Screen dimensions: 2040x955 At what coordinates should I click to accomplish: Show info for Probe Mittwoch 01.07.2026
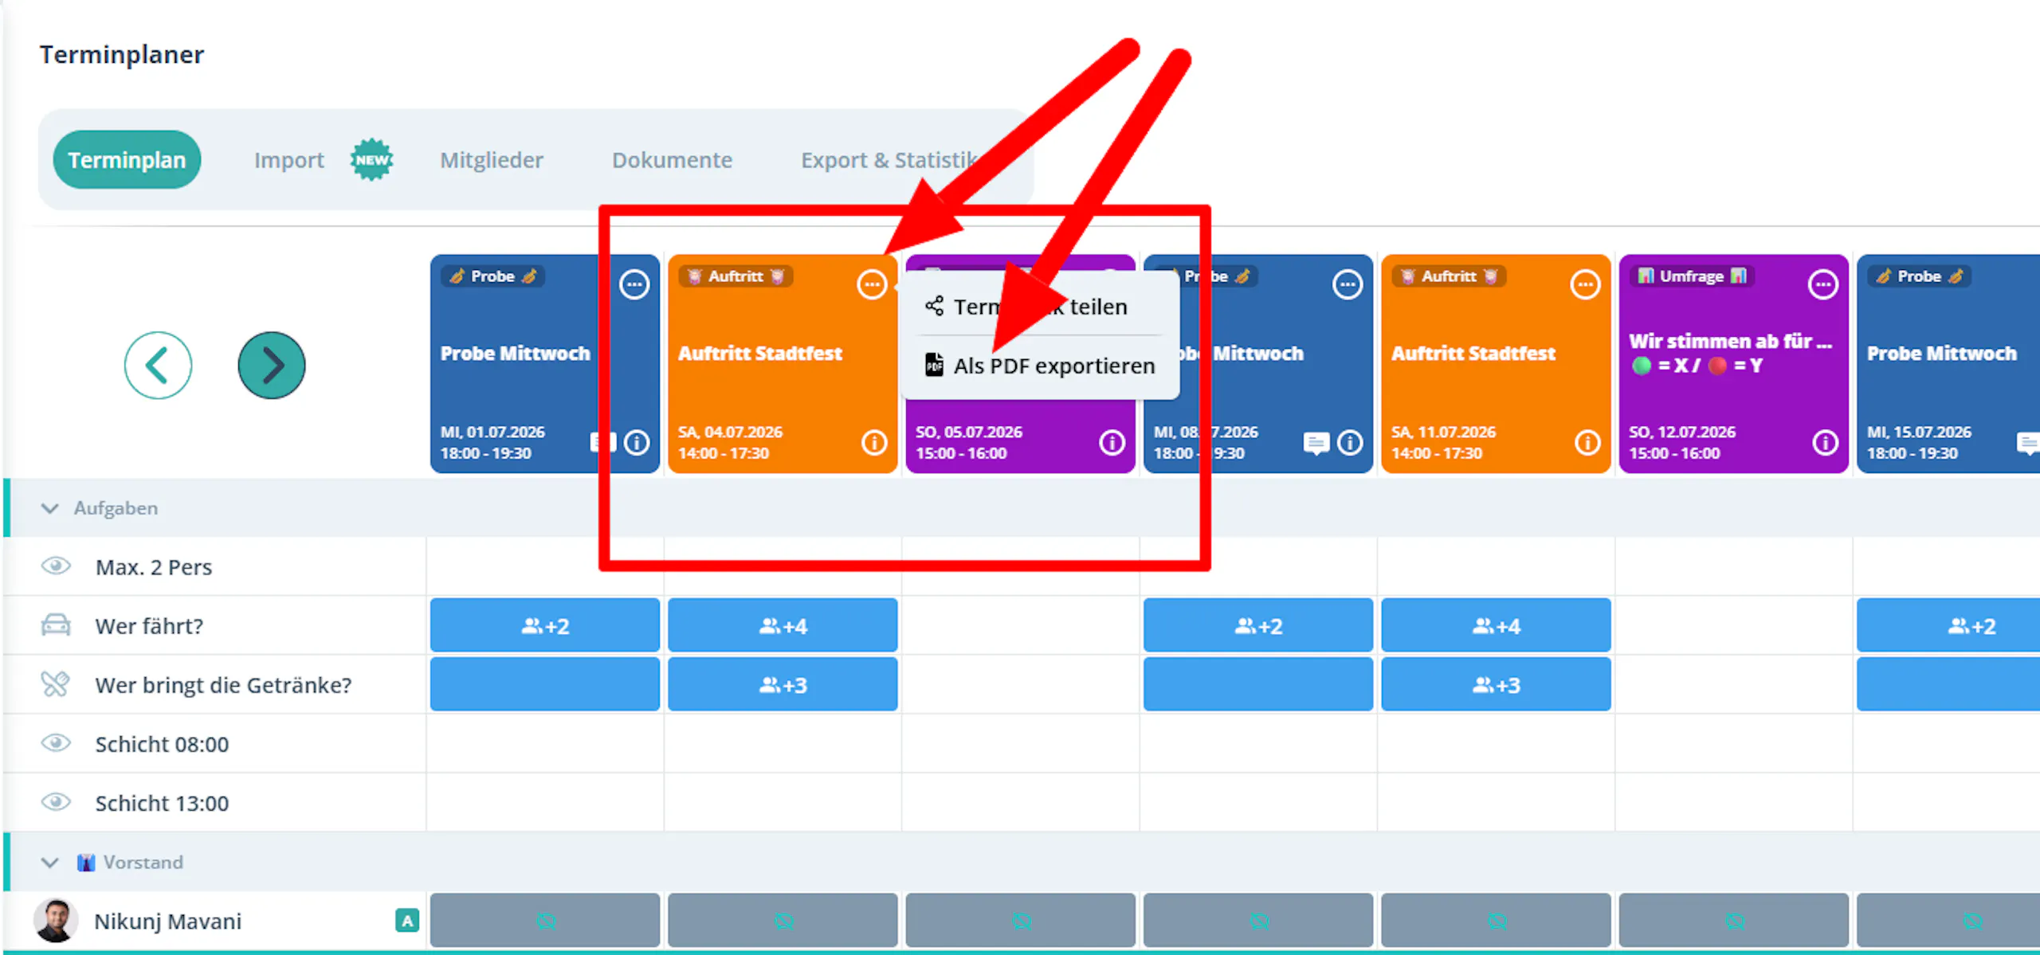pos(637,442)
